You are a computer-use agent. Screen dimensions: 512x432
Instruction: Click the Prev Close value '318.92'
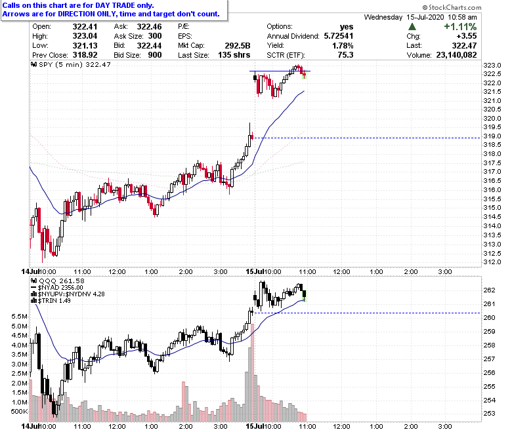click(85, 55)
